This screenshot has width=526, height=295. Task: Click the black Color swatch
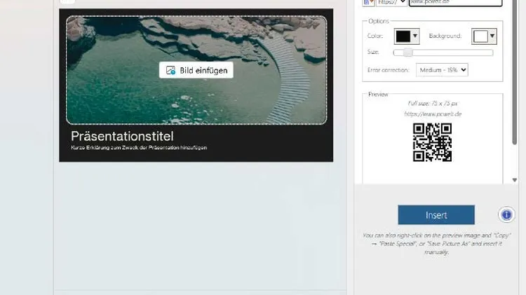point(403,36)
